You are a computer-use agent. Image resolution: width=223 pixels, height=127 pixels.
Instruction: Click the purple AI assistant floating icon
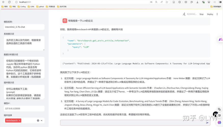point(220,39)
